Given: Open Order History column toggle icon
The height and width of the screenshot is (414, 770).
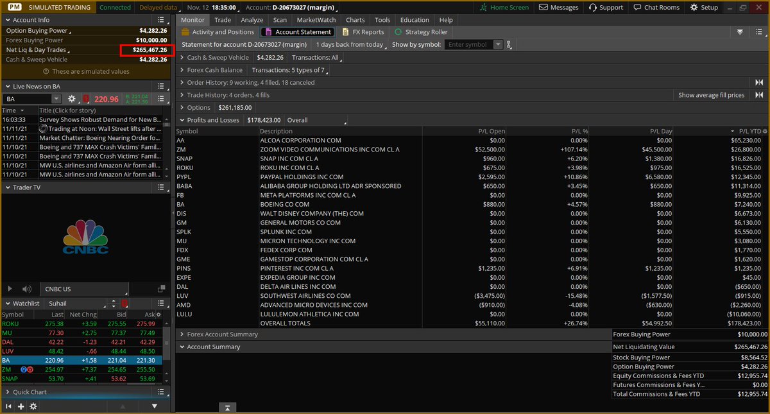Looking at the screenshot, I should (759, 82).
